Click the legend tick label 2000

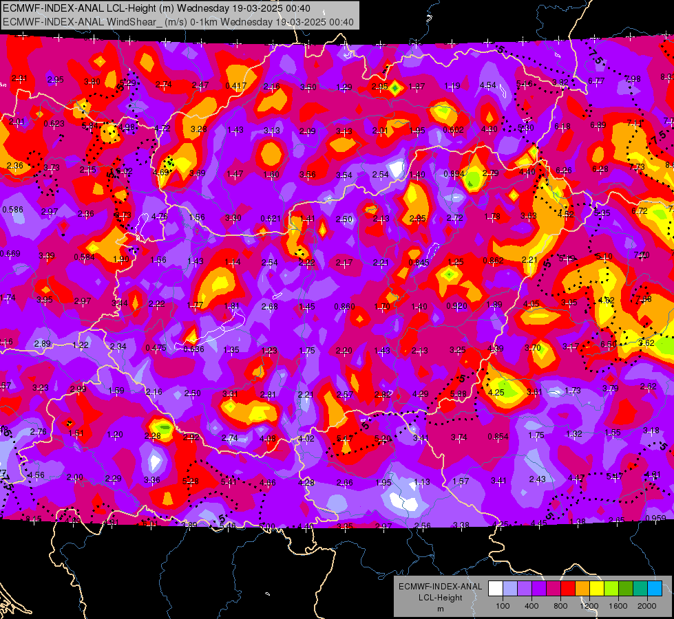click(647, 606)
